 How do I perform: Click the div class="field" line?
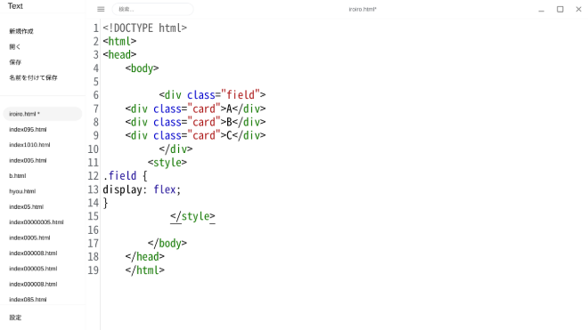click(212, 95)
